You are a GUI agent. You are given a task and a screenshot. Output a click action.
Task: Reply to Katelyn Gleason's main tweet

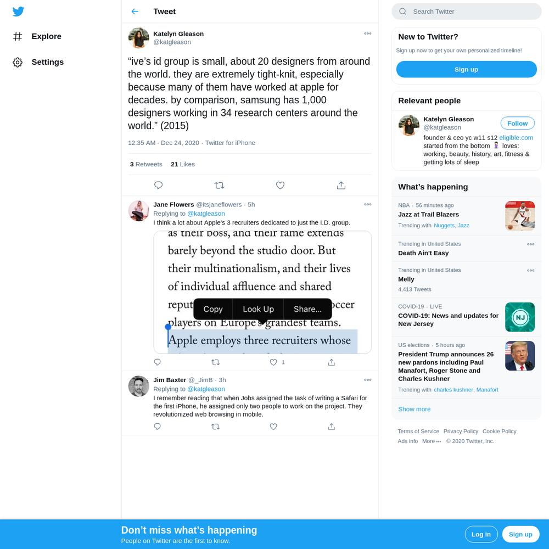(x=158, y=185)
